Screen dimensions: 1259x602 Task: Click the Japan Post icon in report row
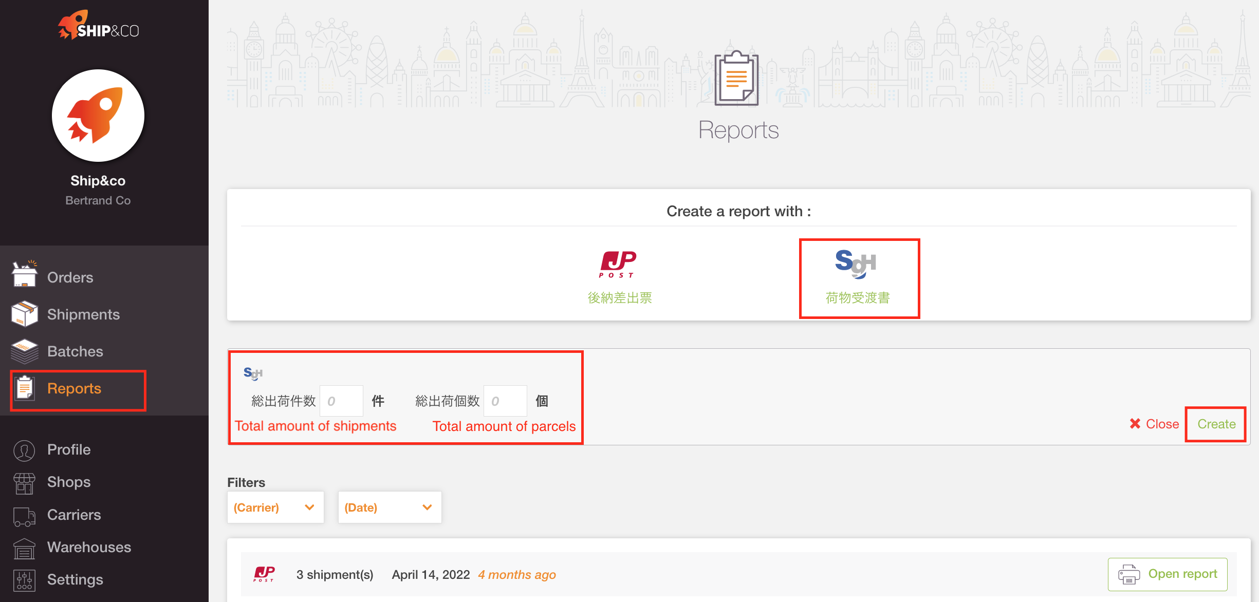coord(264,574)
